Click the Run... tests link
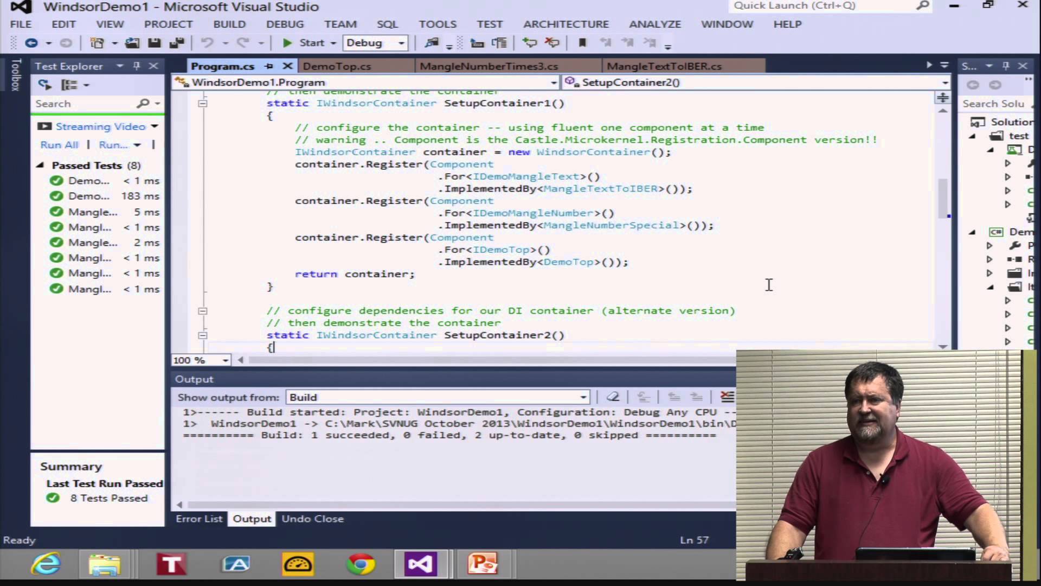The height and width of the screenshot is (586, 1041). [113, 145]
